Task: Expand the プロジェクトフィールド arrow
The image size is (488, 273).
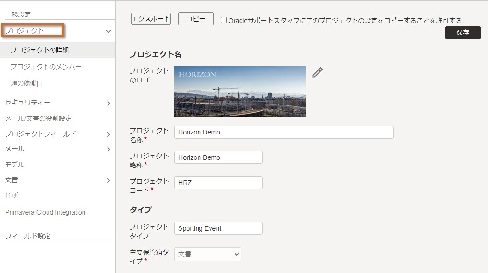Action: (108, 134)
